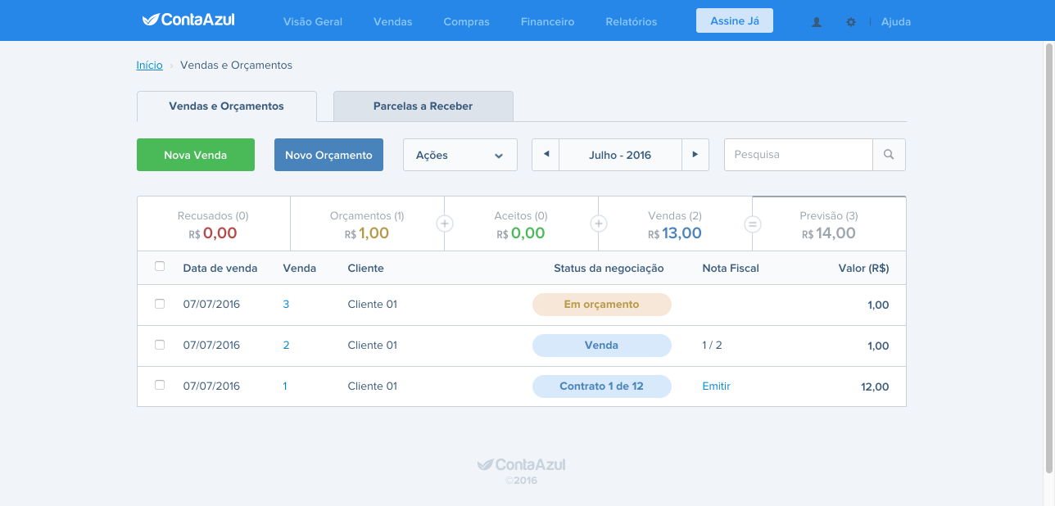The width and height of the screenshot is (1055, 506).
Task: Check the row for sale 3
Action: 160,304
